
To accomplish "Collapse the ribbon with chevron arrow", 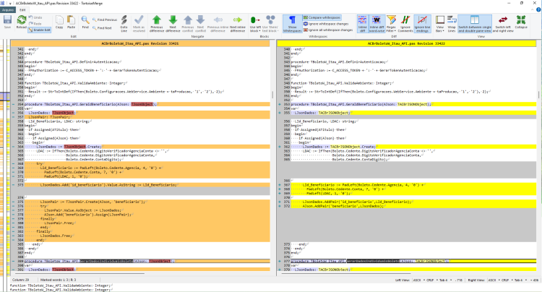I will point(533,10).
